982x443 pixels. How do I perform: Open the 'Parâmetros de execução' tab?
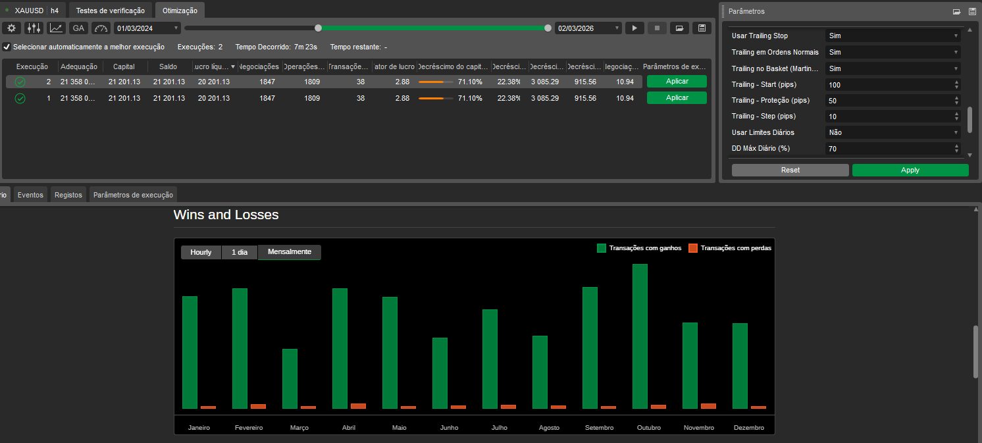pyautogui.click(x=133, y=195)
